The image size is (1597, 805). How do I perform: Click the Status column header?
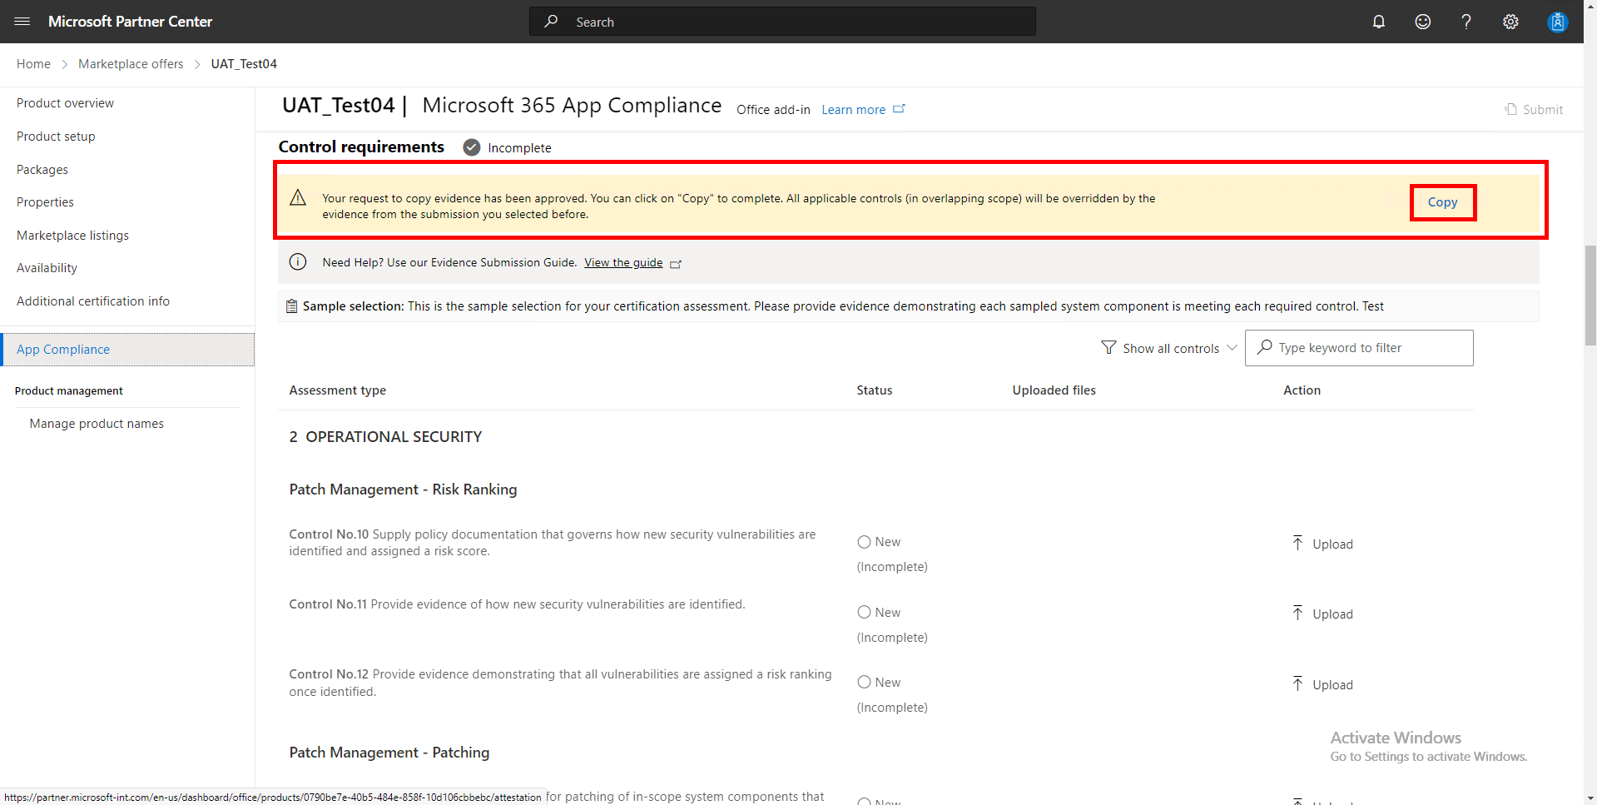point(875,390)
